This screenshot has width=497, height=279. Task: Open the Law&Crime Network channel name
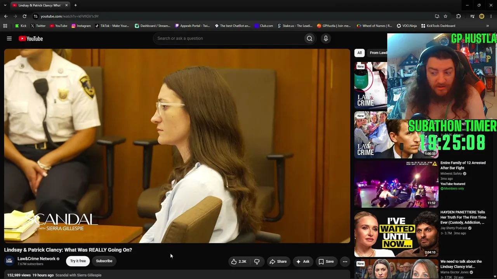coord(36,259)
